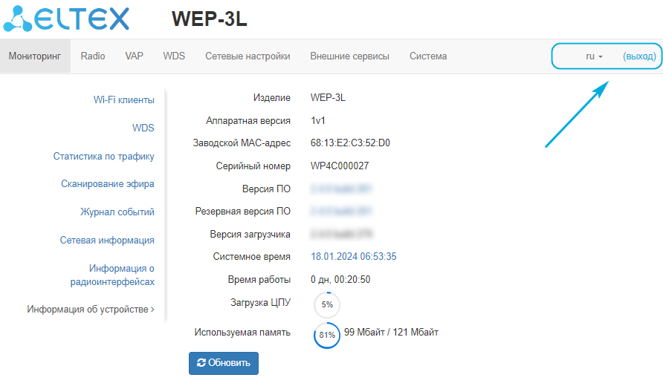Click the Заводской MAC-адрес label
Image resolution: width=663 pixels, height=389 pixels.
(242, 143)
